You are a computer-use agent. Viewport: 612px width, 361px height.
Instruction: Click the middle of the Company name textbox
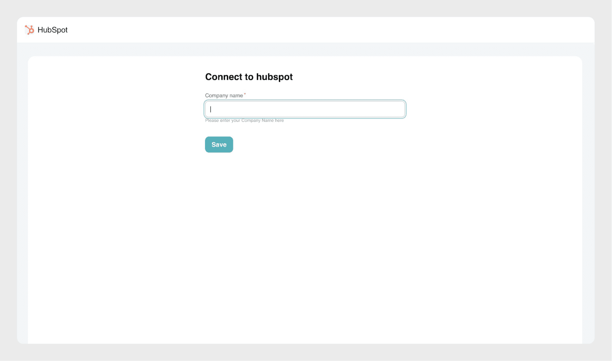coord(305,109)
